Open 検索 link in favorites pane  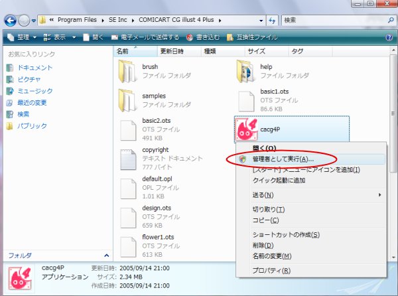click(x=23, y=114)
